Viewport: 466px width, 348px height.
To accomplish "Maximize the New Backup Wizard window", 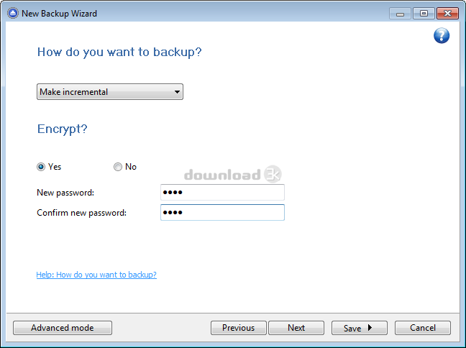I will click(424, 14).
